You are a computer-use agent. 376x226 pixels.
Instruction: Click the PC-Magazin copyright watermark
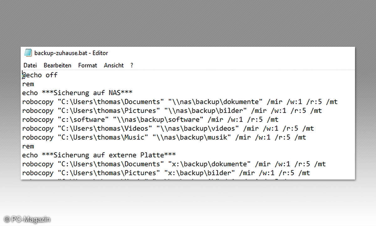[27, 220]
